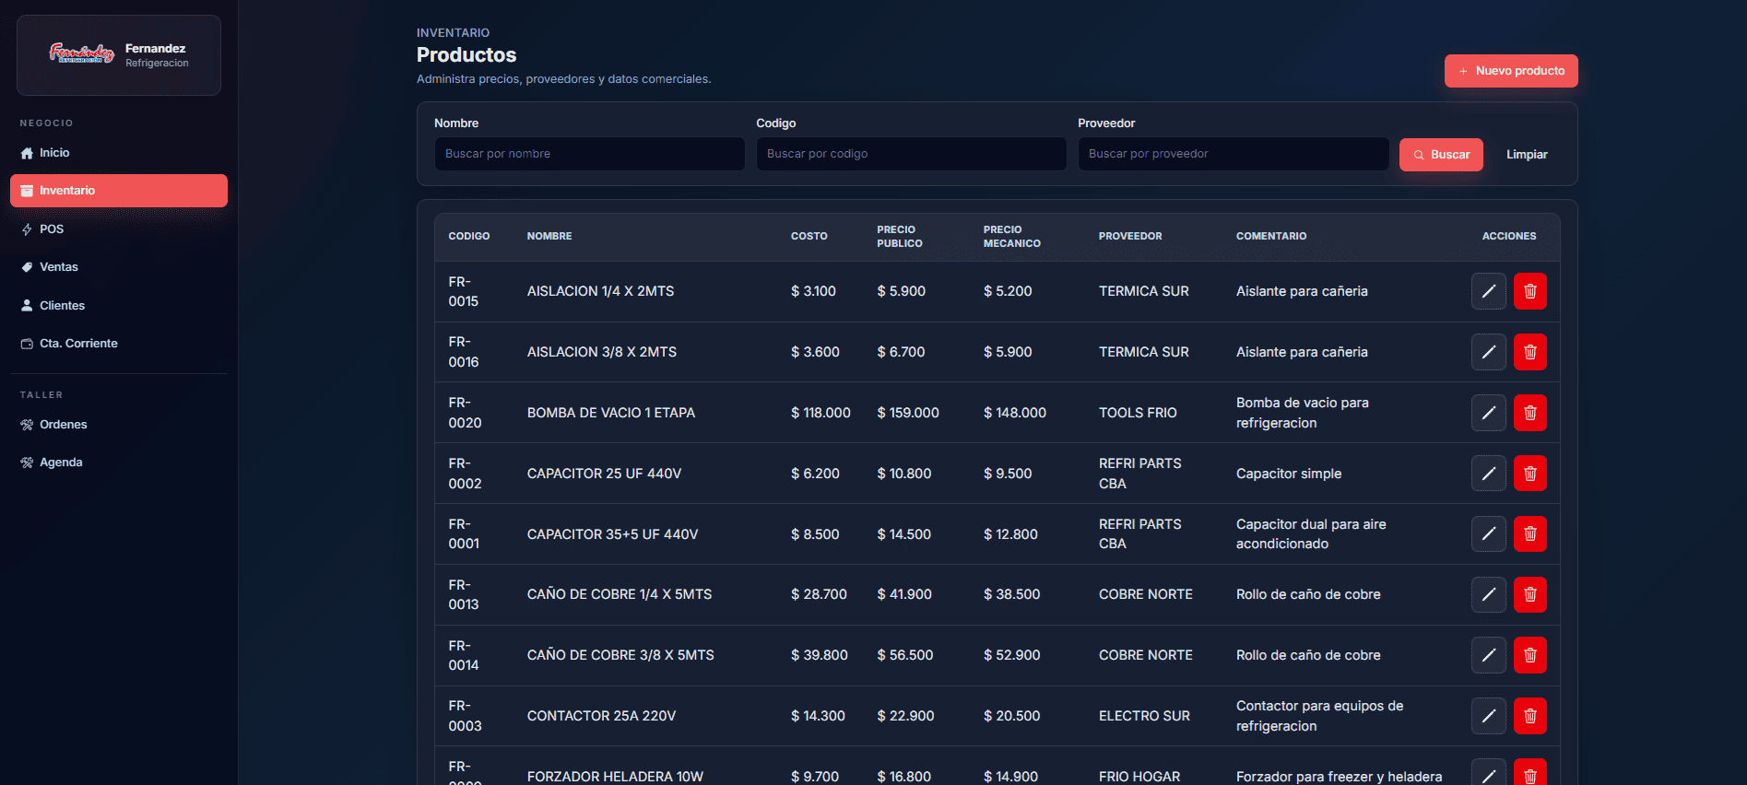The image size is (1747, 785).
Task: Open the POS menu item
Action: 119,229
